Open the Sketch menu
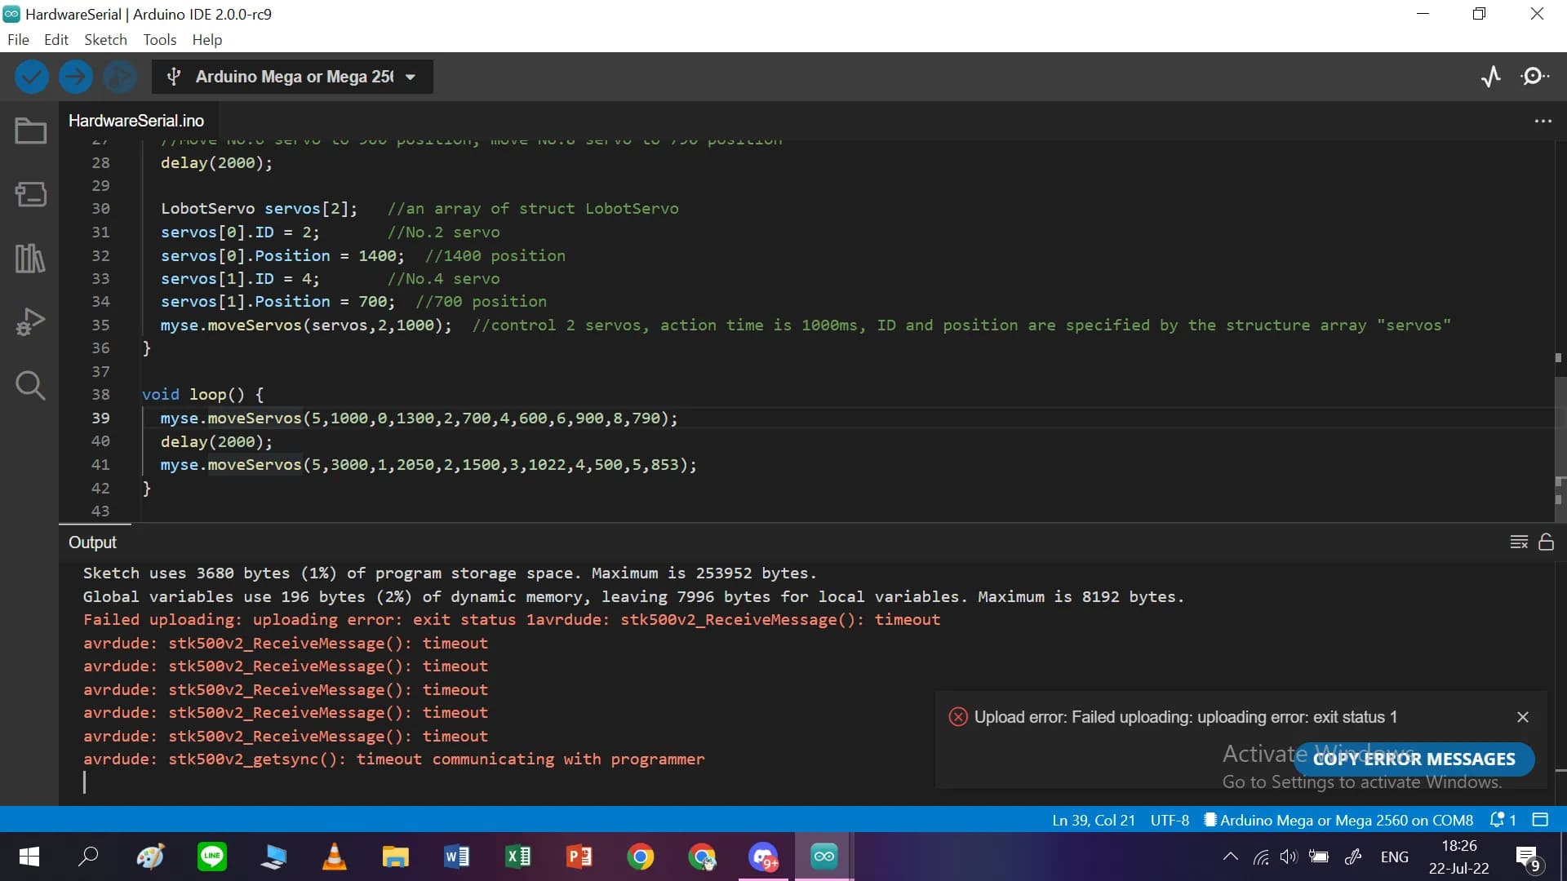This screenshot has height=881, width=1567. [105, 39]
